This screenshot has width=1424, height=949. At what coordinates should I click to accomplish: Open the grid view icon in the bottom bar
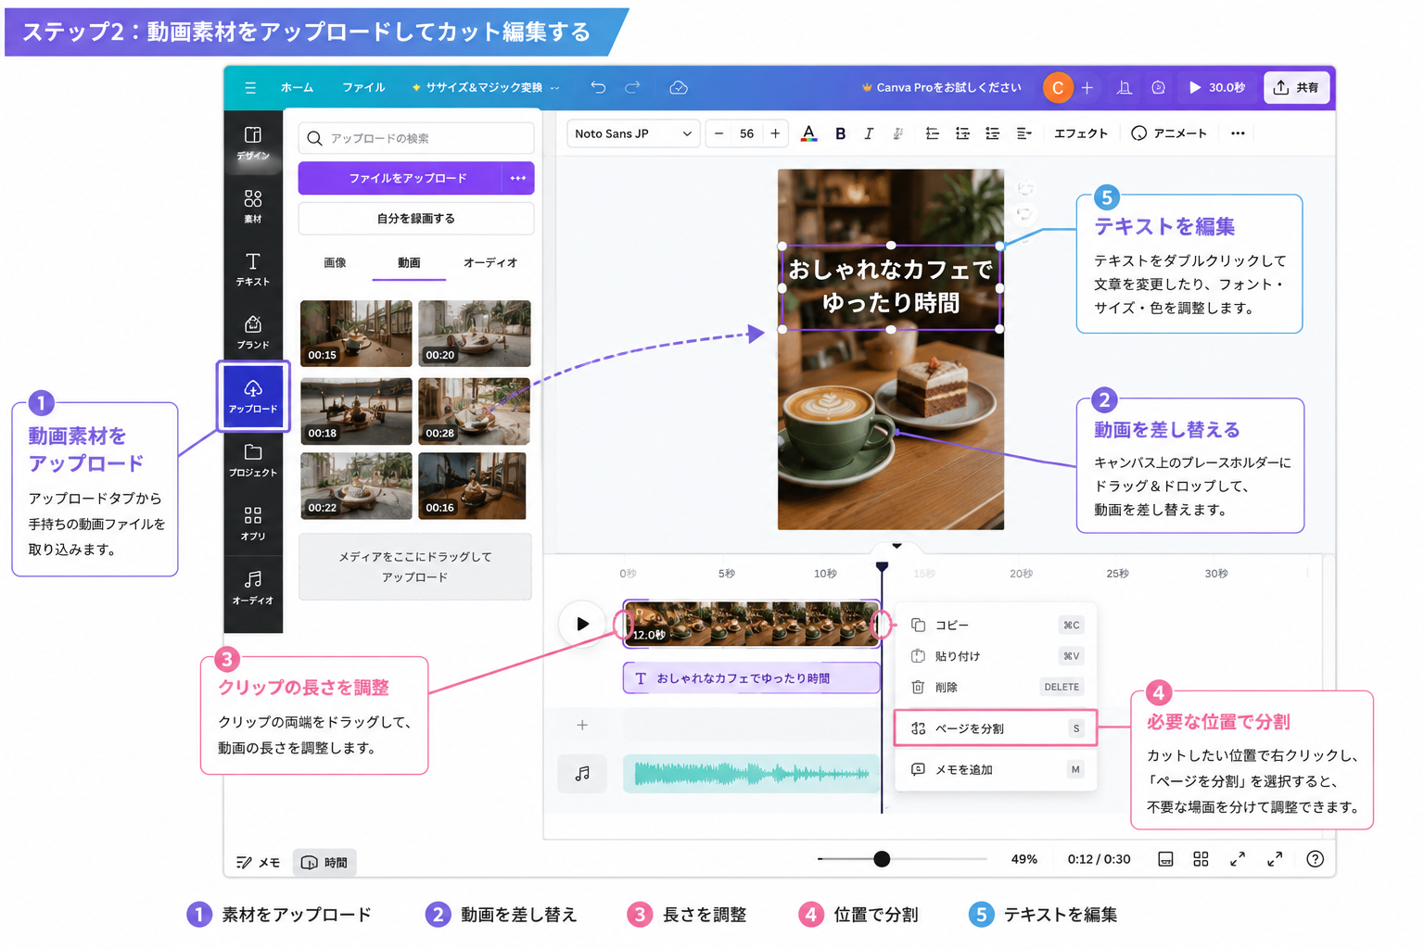click(1201, 859)
